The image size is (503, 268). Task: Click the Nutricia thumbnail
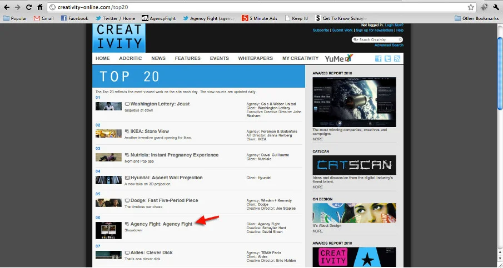[x=108, y=157]
